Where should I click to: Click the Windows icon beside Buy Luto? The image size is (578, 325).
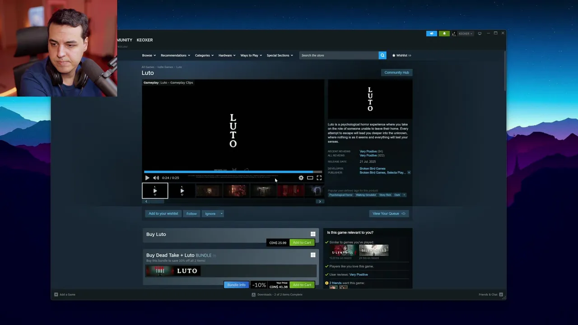coord(313,234)
